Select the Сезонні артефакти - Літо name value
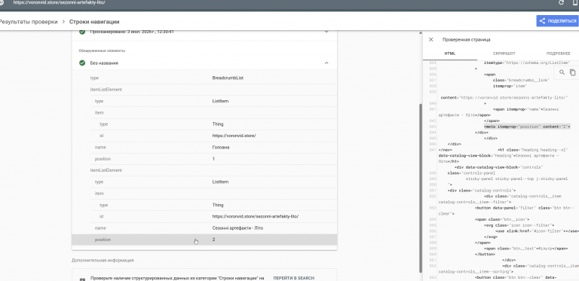Image resolution: width=579 pixels, height=281 pixels. pyautogui.click(x=237, y=228)
